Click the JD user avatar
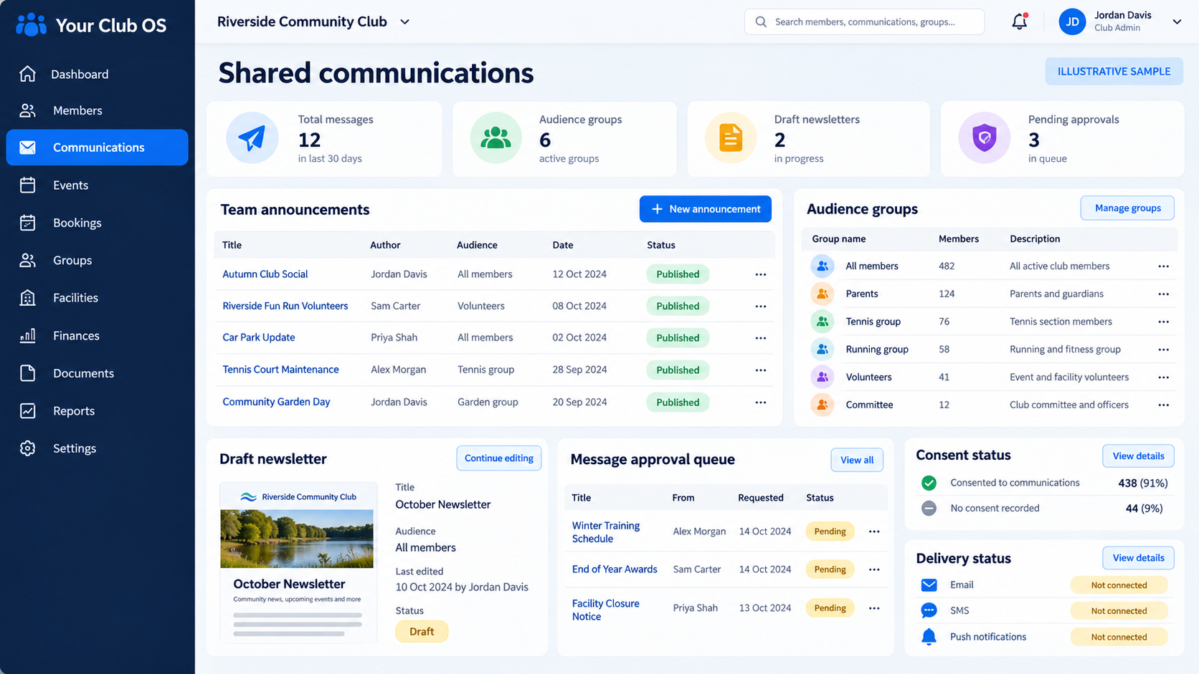Screen dimensions: 1199x674 coord(1072,21)
